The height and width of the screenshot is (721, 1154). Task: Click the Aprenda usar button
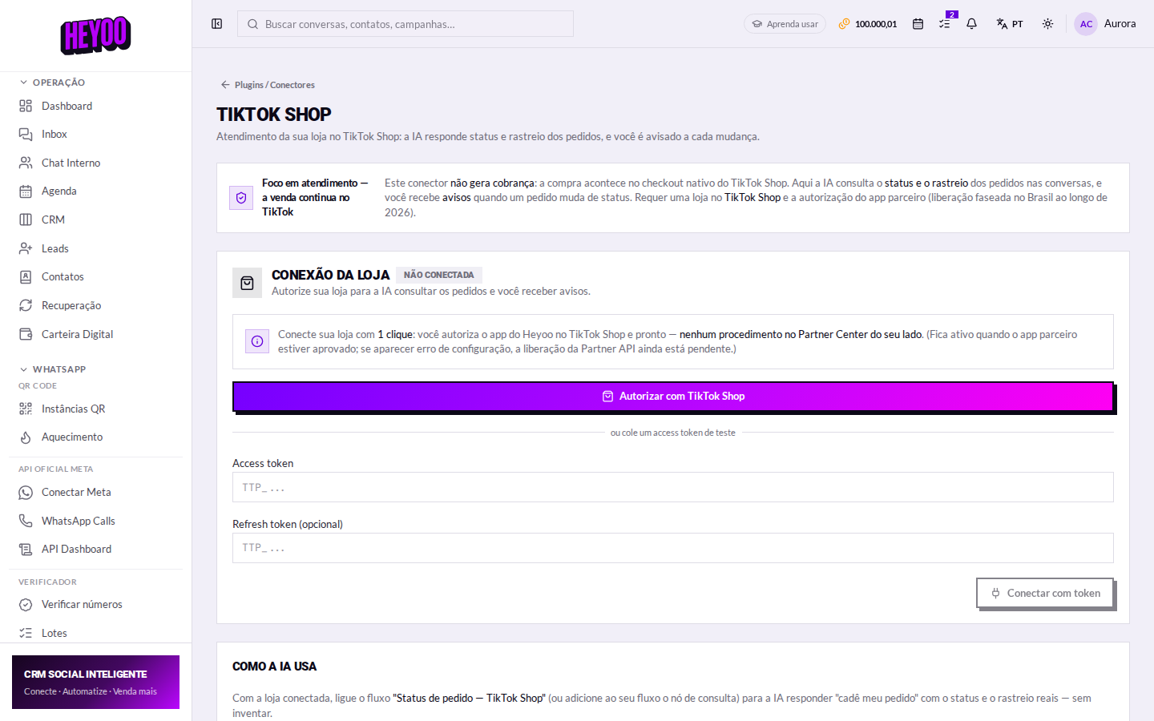[x=785, y=24]
